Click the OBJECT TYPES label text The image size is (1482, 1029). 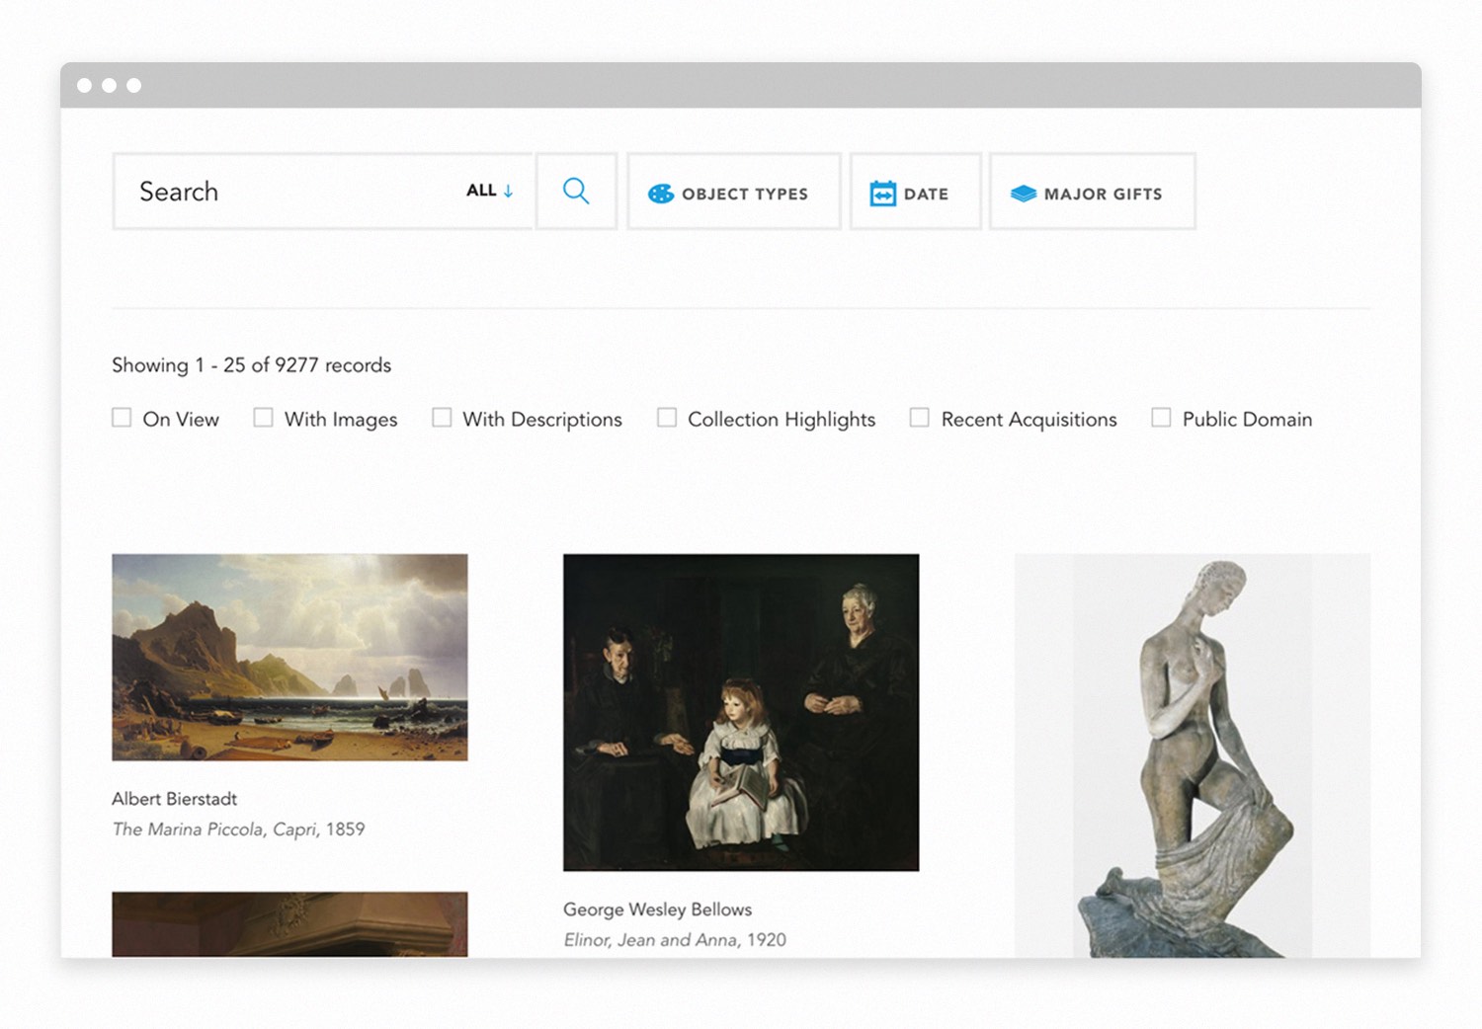745,195
